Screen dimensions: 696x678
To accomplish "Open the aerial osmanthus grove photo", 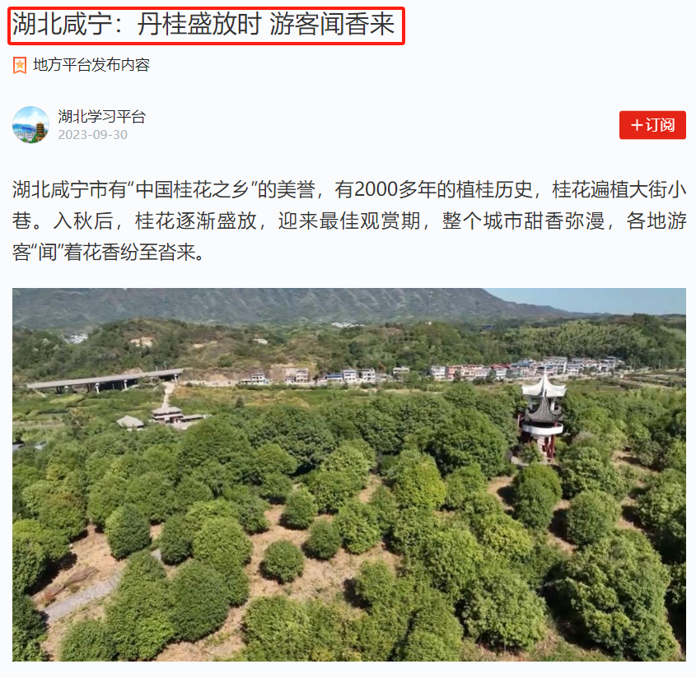I will 349,475.
